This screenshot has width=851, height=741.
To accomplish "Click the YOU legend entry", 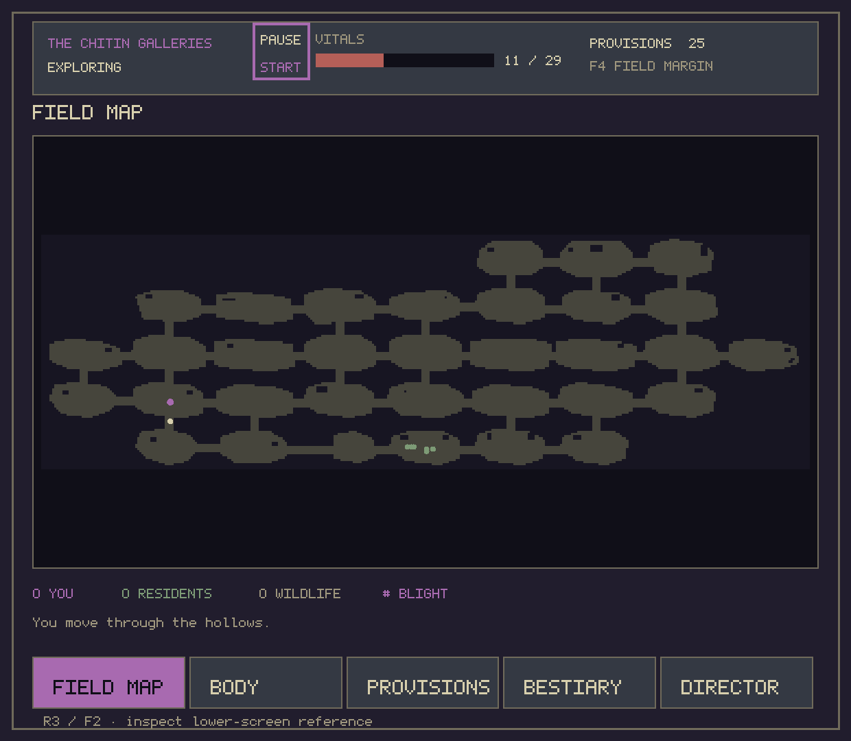I will point(53,593).
